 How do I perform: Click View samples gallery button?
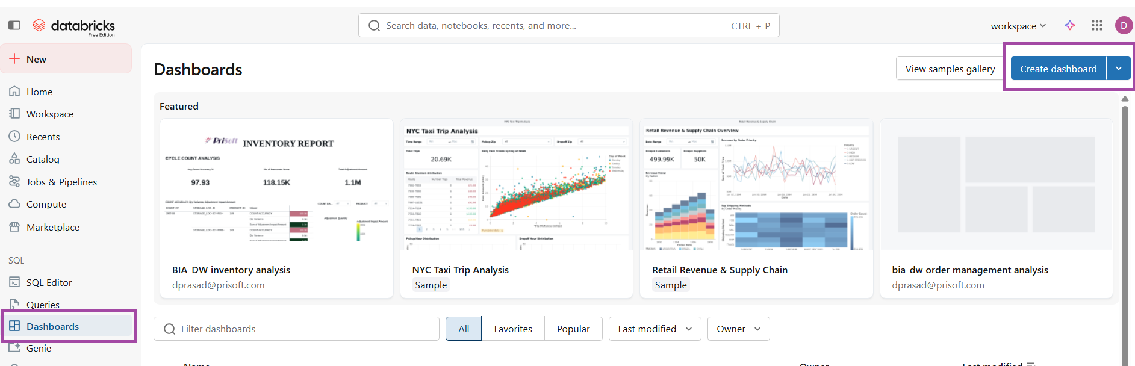tap(950, 69)
